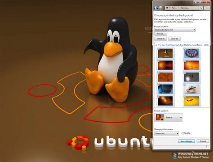The height and width of the screenshot is (162, 213).
Task: Click the Desktop... breadcrumb segment
Action: coord(185,8)
